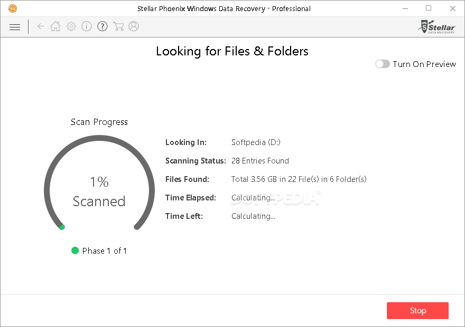Toggle the Turn On Preview switch
Image resolution: width=465 pixels, height=327 pixels.
point(383,64)
